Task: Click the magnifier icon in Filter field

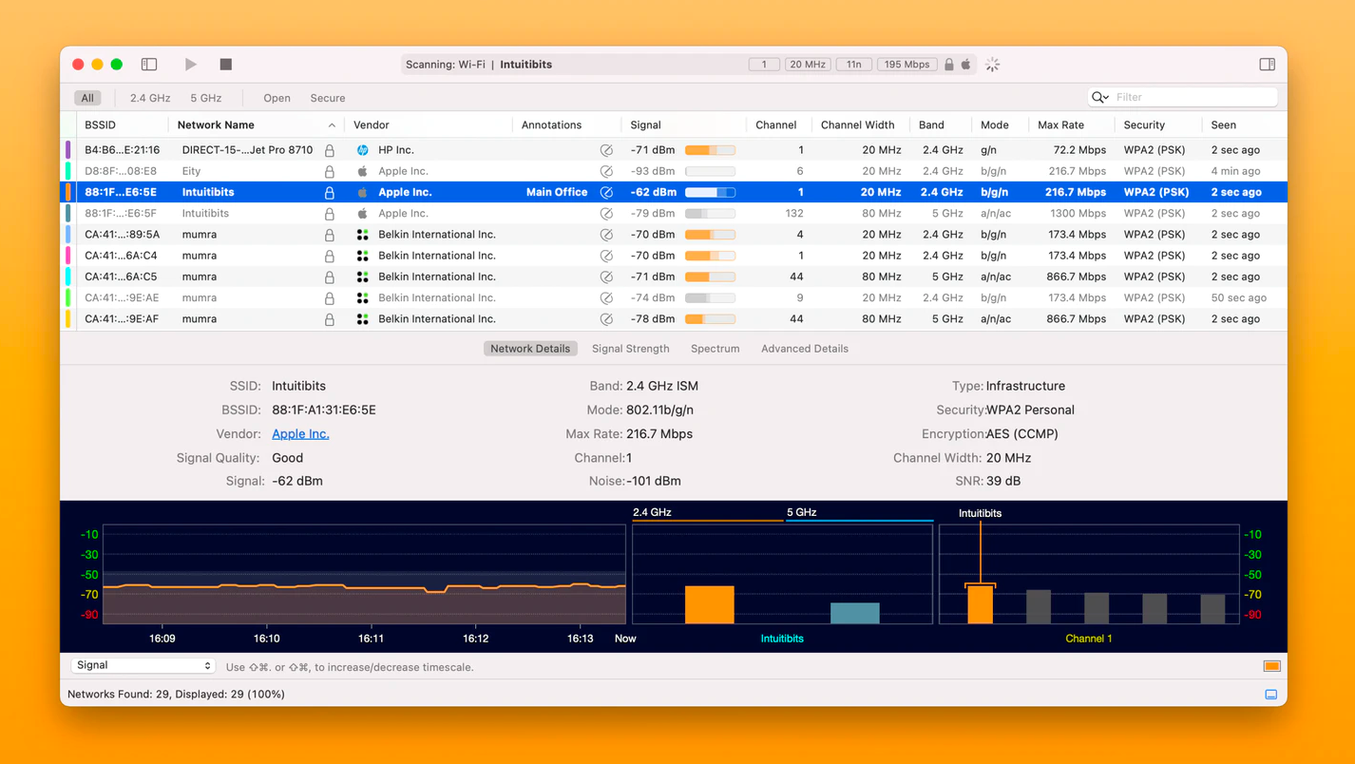Action: [x=1100, y=97]
